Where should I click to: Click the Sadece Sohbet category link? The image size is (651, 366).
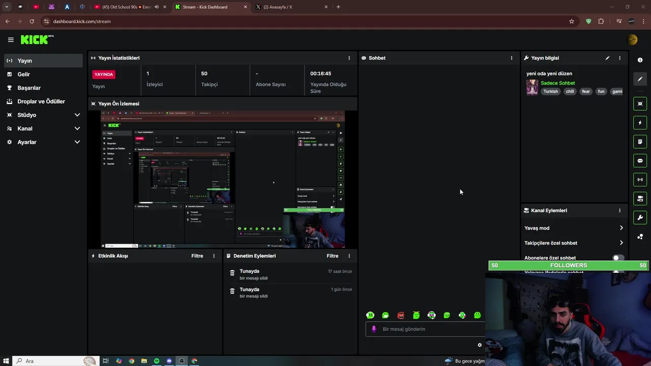(557, 83)
